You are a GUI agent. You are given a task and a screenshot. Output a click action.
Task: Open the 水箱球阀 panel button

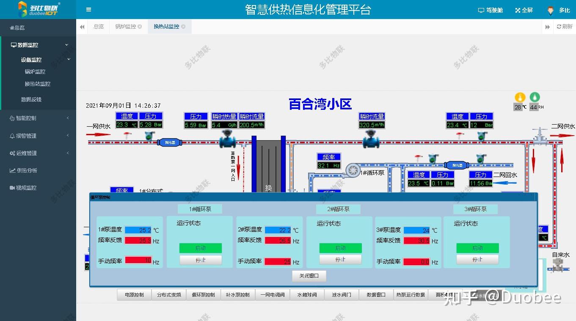(x=307, y=295)
